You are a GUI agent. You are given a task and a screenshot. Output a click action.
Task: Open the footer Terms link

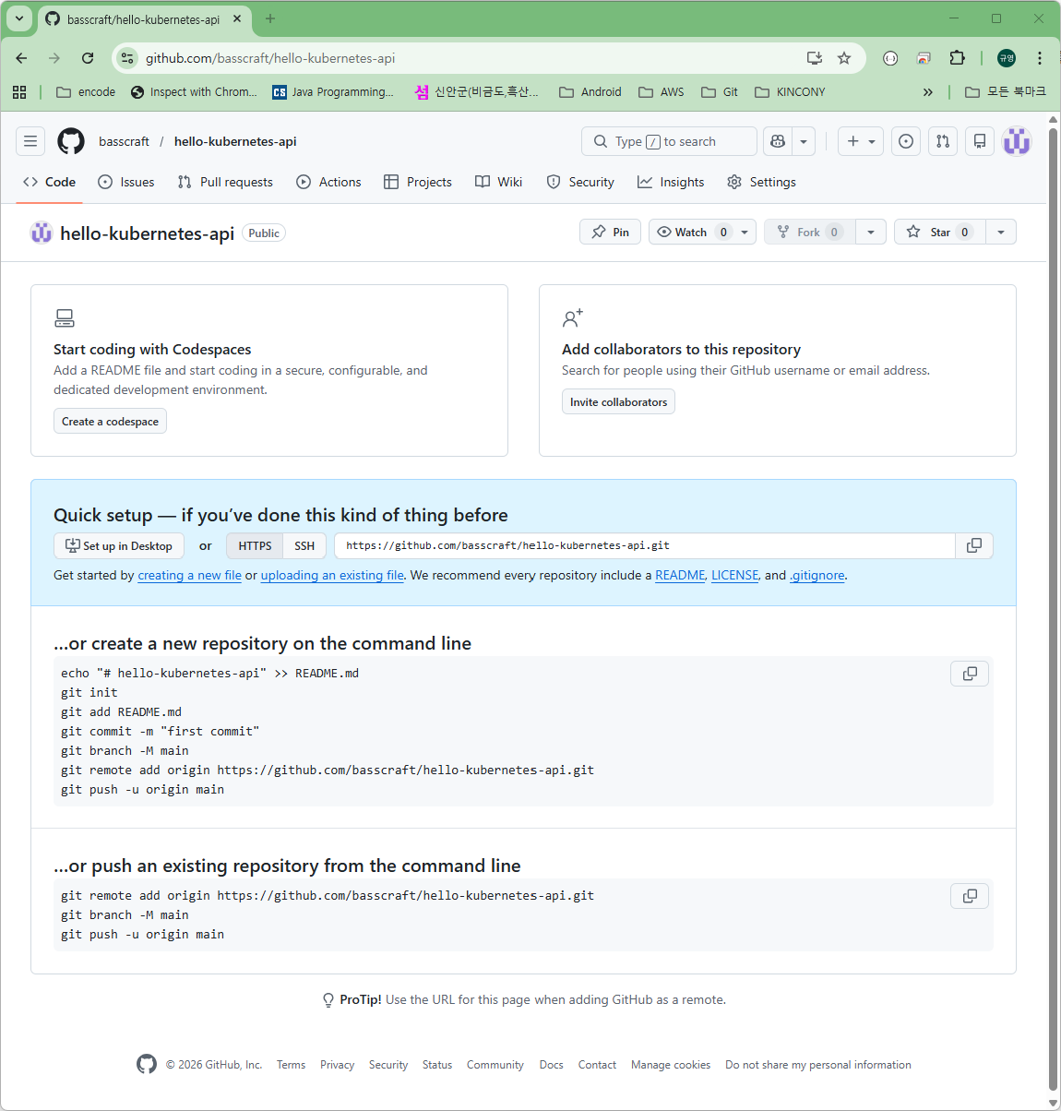click(291, 1065)
